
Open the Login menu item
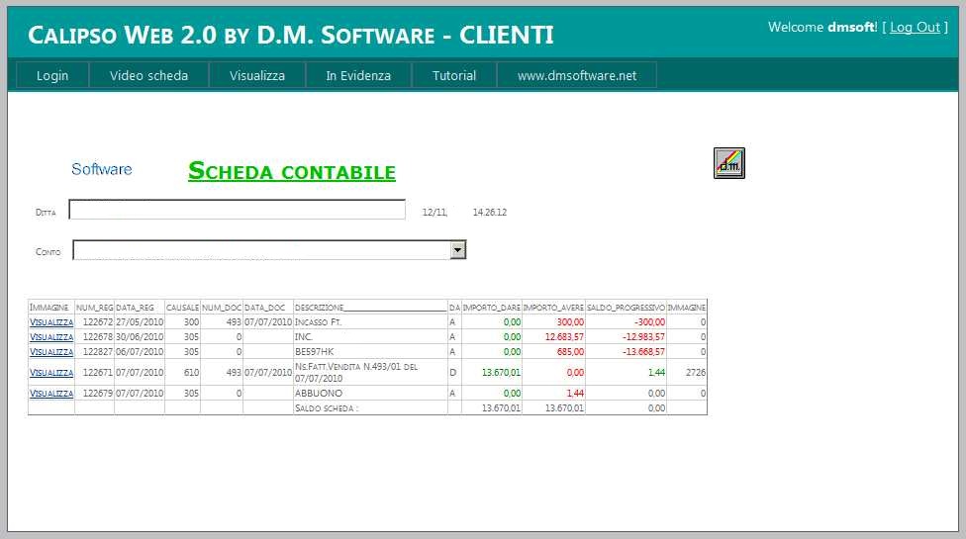(52, 76)
